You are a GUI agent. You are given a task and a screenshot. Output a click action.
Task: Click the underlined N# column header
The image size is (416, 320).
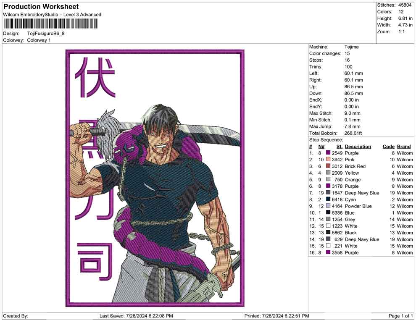[x=321, y=147]
